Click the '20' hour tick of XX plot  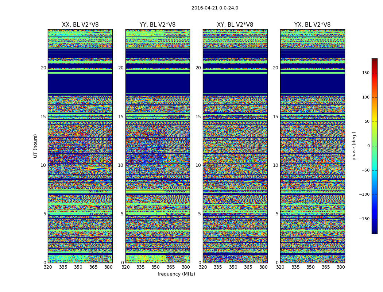pos(43,68)
